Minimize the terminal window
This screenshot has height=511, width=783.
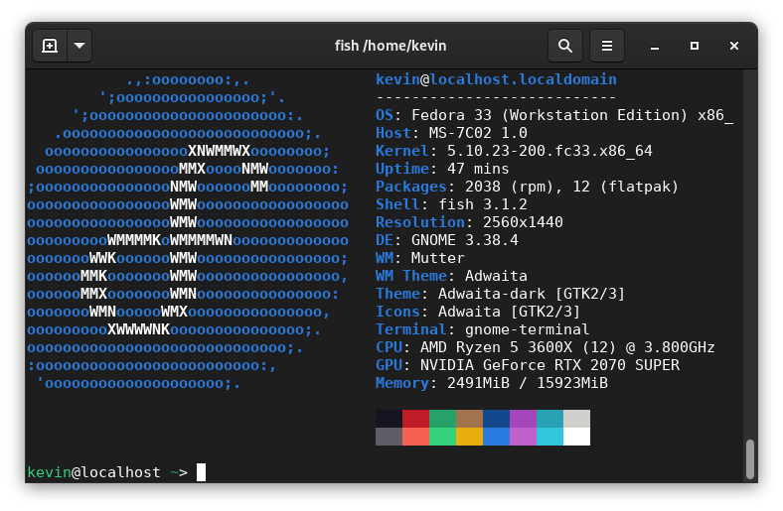[x=655, y=47]
